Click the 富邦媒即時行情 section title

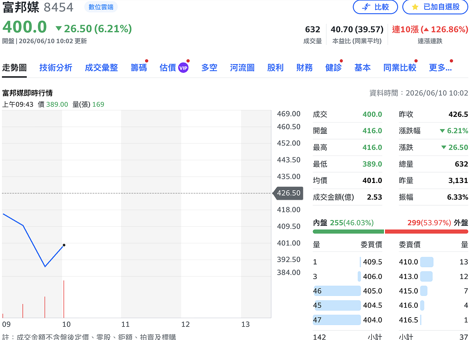(x=28, y=93)
